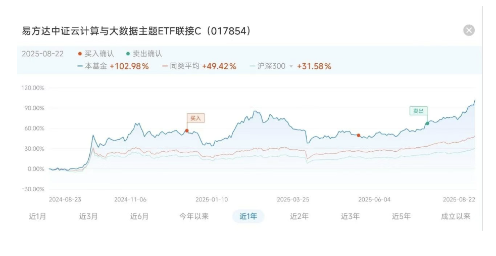Toggle 买入确认 legend marker
496x256 pixels.
pyautogui.click(x=96, y=54)
